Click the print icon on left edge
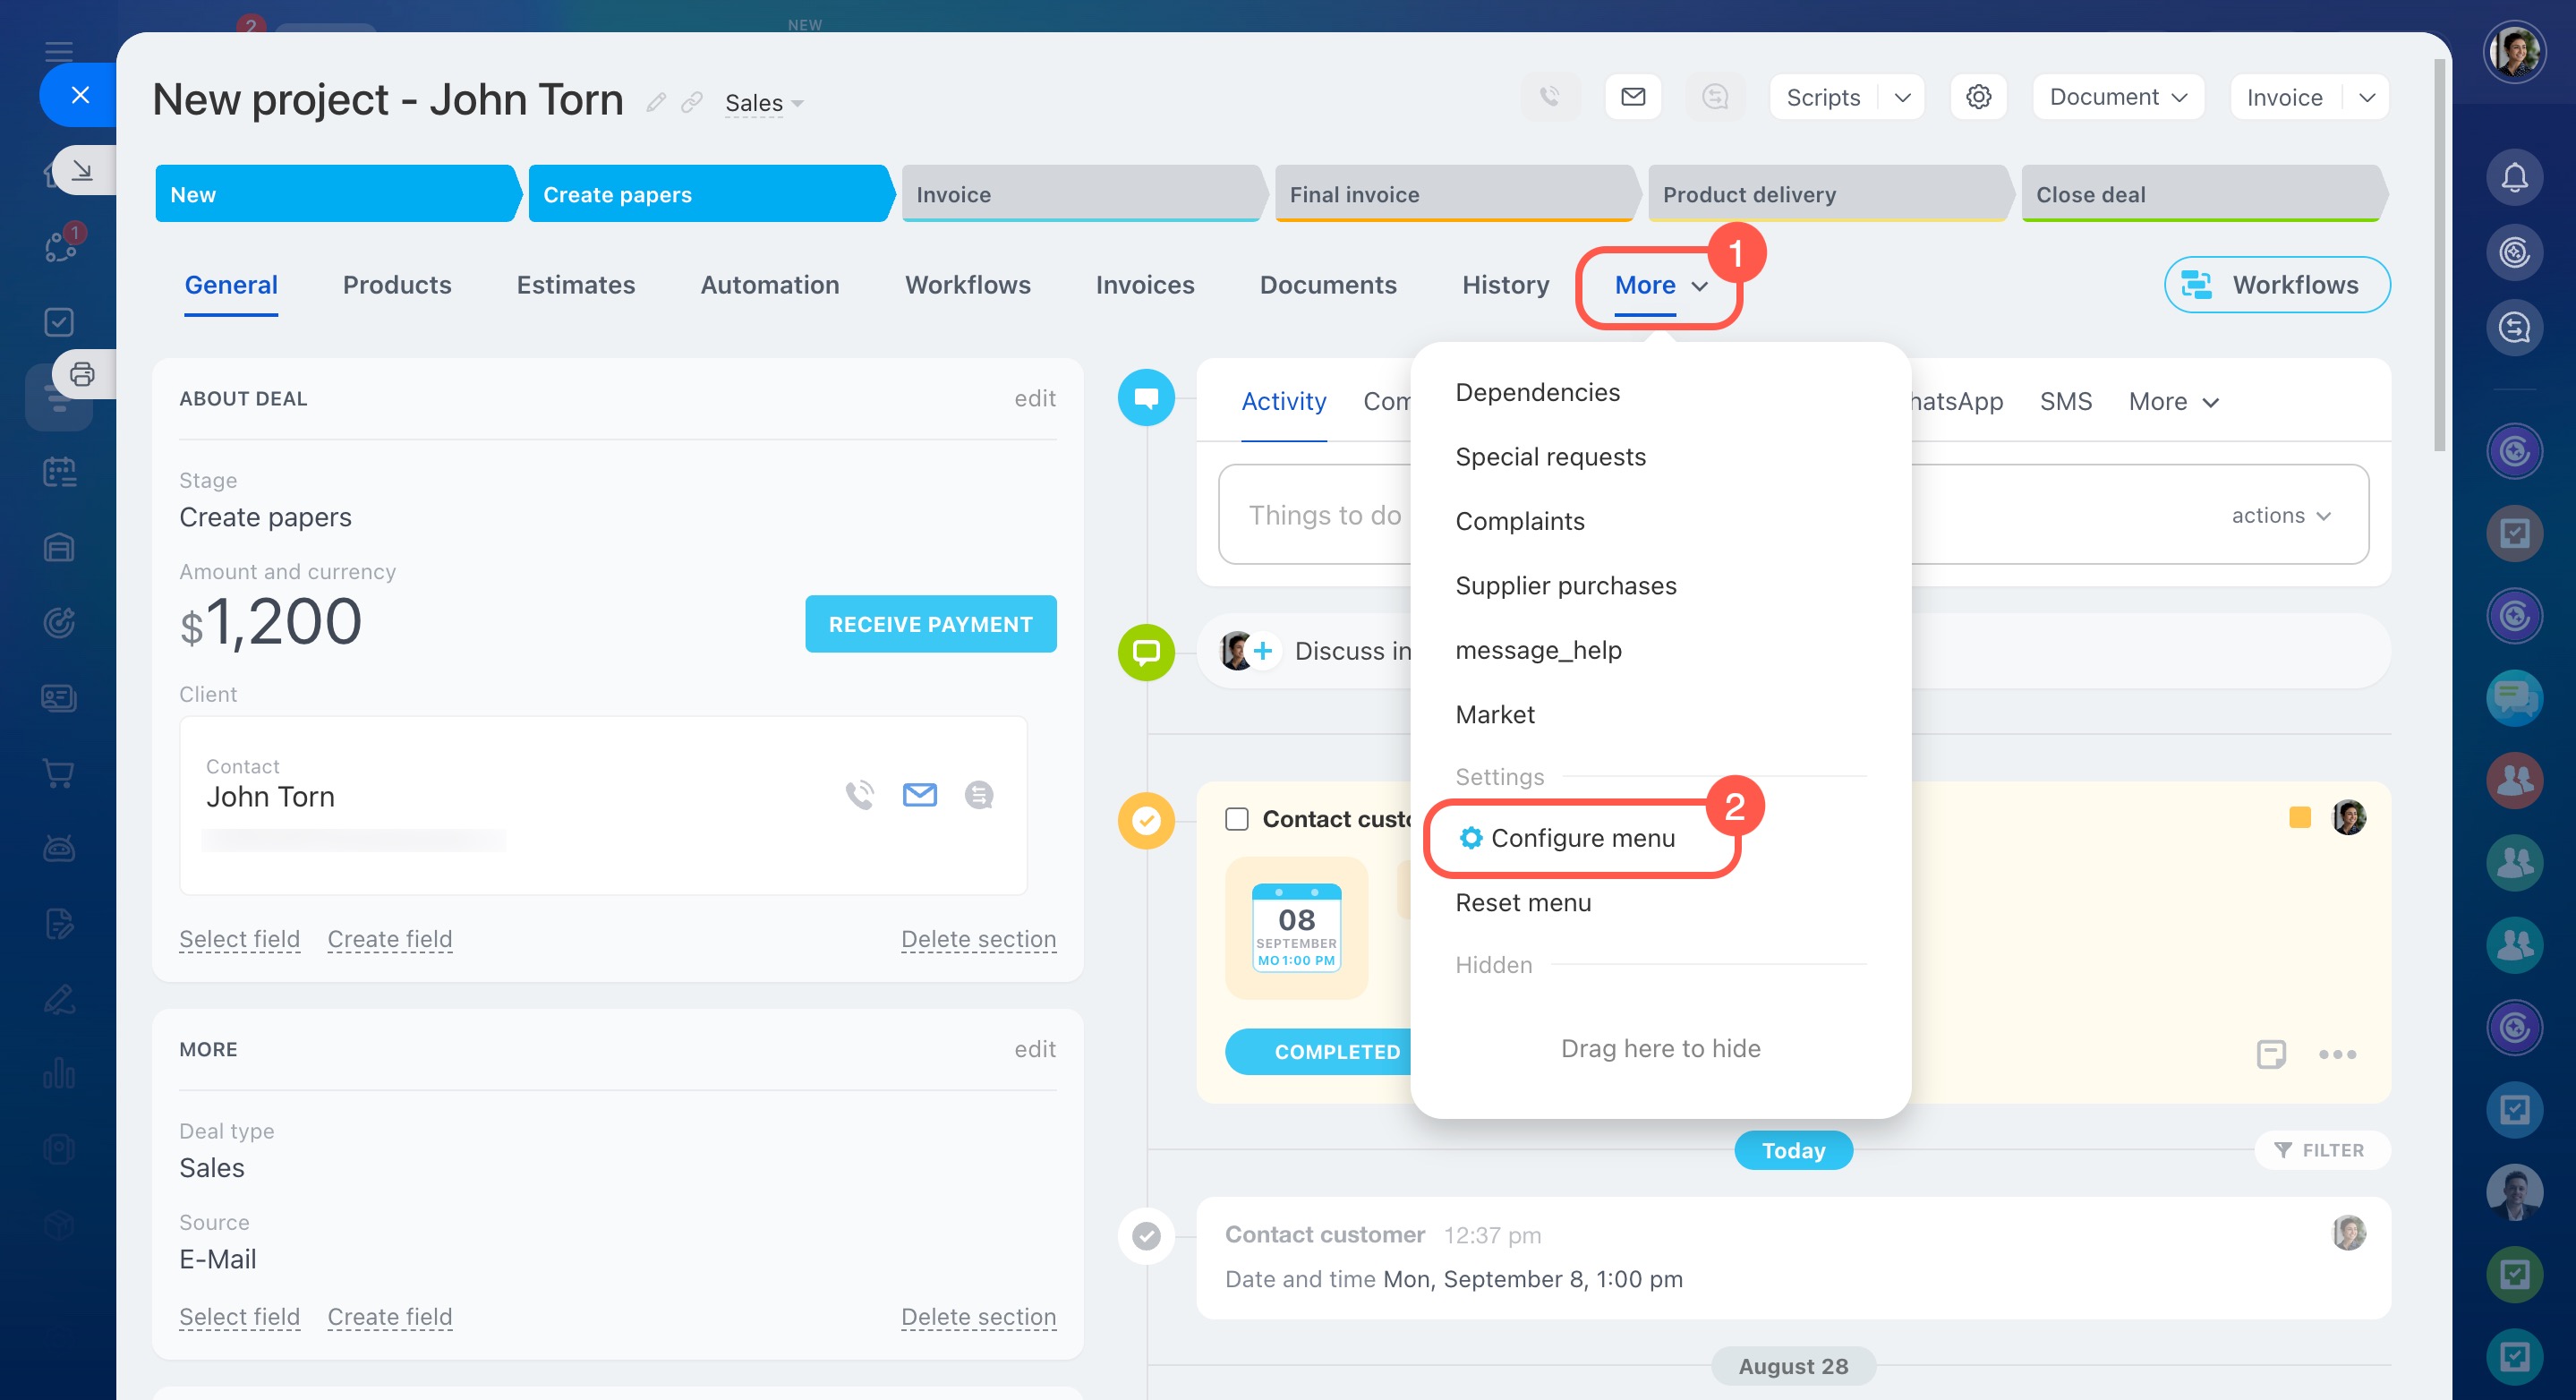This screenshot has width=2576, height=1400. pyautogui.click(x=82, y=374)
